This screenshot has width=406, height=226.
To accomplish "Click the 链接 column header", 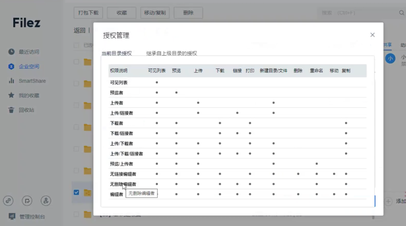I will tap(237, 71).
